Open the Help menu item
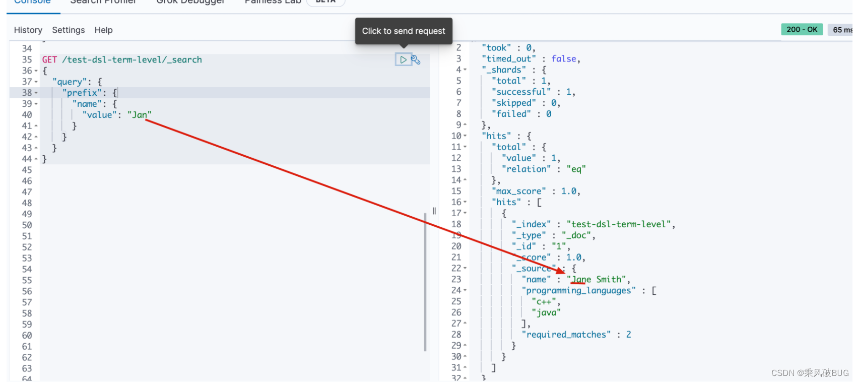Image resolution: width=856 pixels, height=382 pixels. point(104,30)
